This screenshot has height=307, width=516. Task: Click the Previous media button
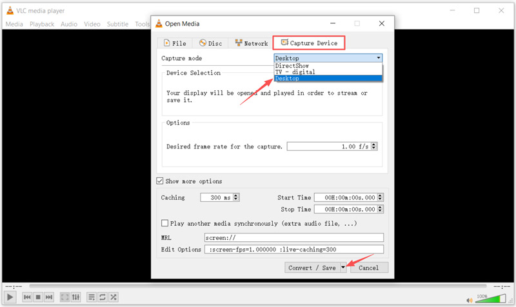pos(27,297)
